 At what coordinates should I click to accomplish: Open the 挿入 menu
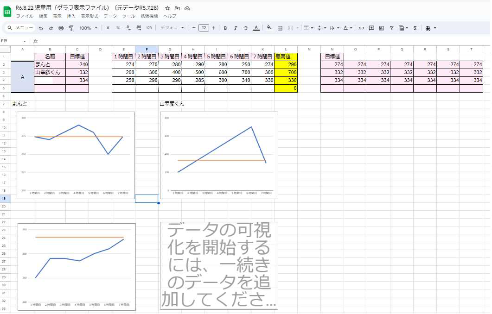71,16
